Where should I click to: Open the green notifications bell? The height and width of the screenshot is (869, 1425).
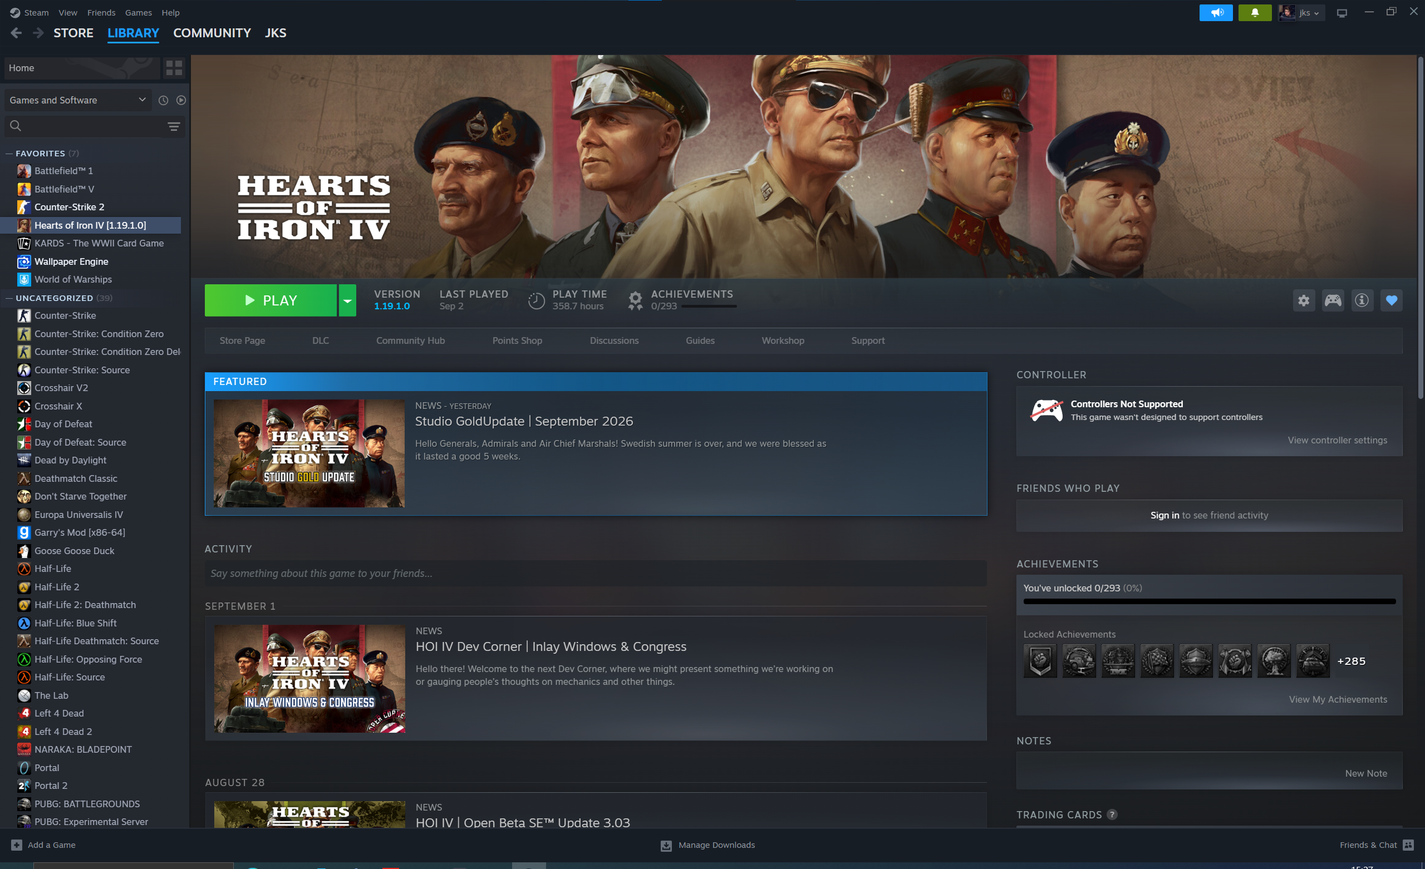(1255, 13)
